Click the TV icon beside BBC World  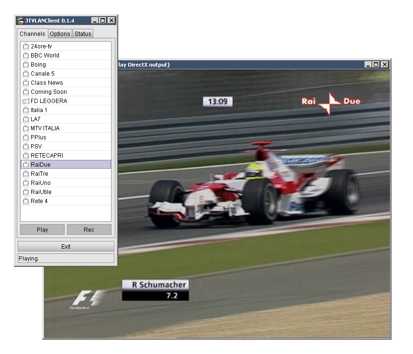click(25, 56)
